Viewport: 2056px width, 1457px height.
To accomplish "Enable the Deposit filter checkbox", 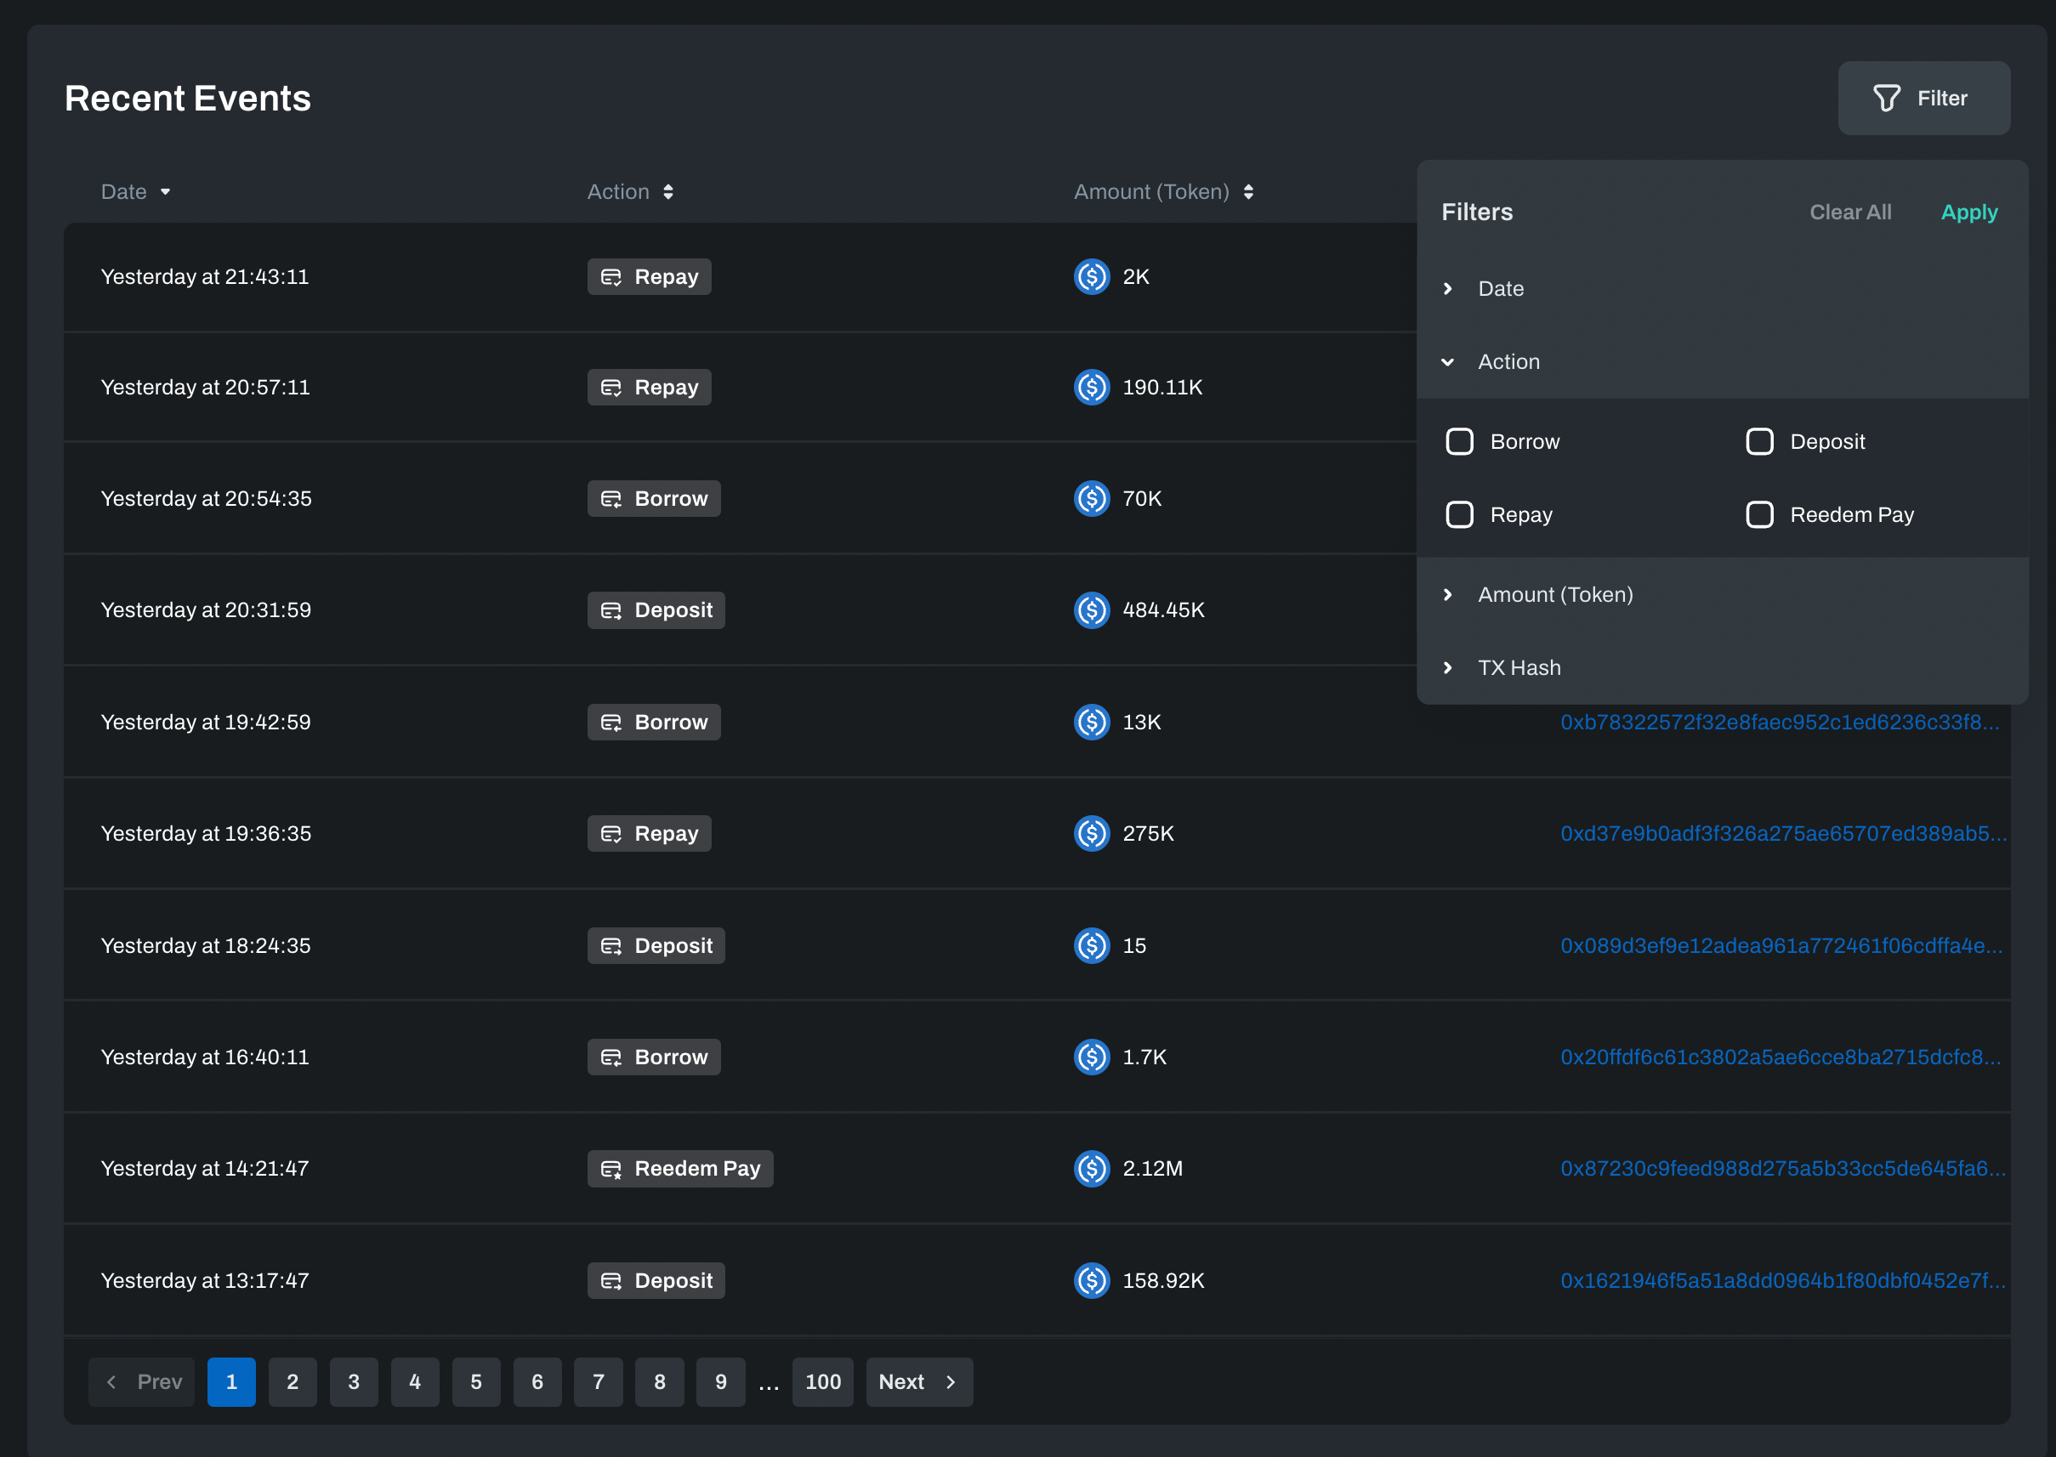I will [x=1759, y=441].
